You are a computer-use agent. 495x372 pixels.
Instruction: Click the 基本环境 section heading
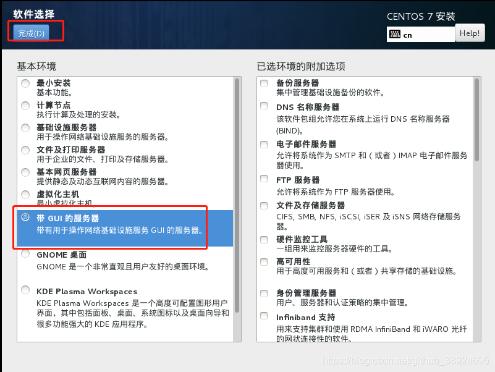click(x=36, y=66)
